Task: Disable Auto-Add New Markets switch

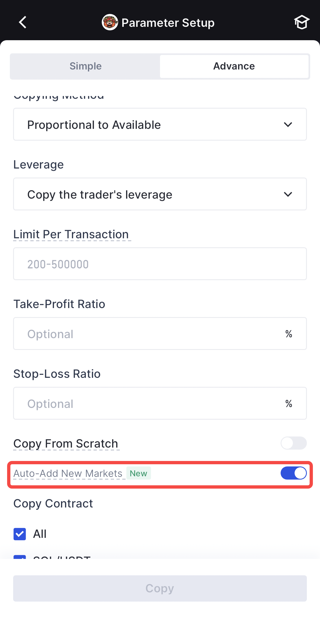Action: (293, 473)
